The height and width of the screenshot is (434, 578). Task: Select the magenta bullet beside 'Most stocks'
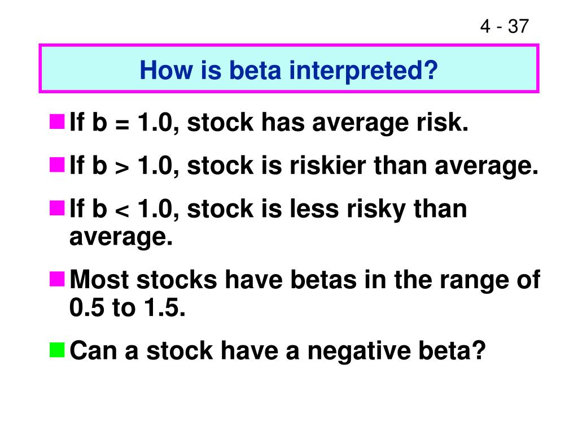pos(57,279)
